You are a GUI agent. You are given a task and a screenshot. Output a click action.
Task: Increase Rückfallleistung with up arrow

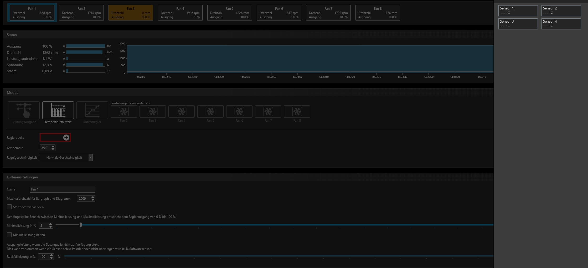pyautogui.click(x=51, y=255)
